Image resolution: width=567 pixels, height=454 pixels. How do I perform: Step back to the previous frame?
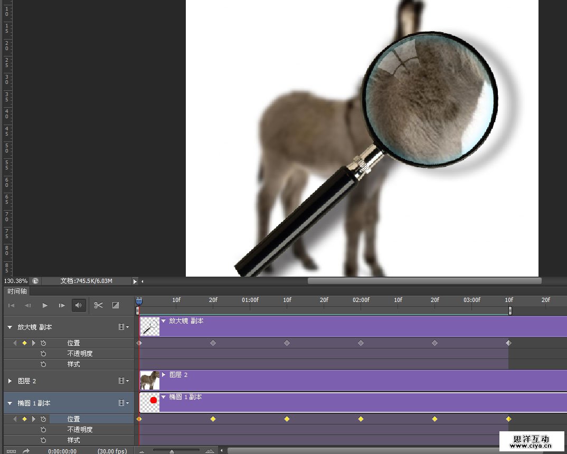click(28, 305)
